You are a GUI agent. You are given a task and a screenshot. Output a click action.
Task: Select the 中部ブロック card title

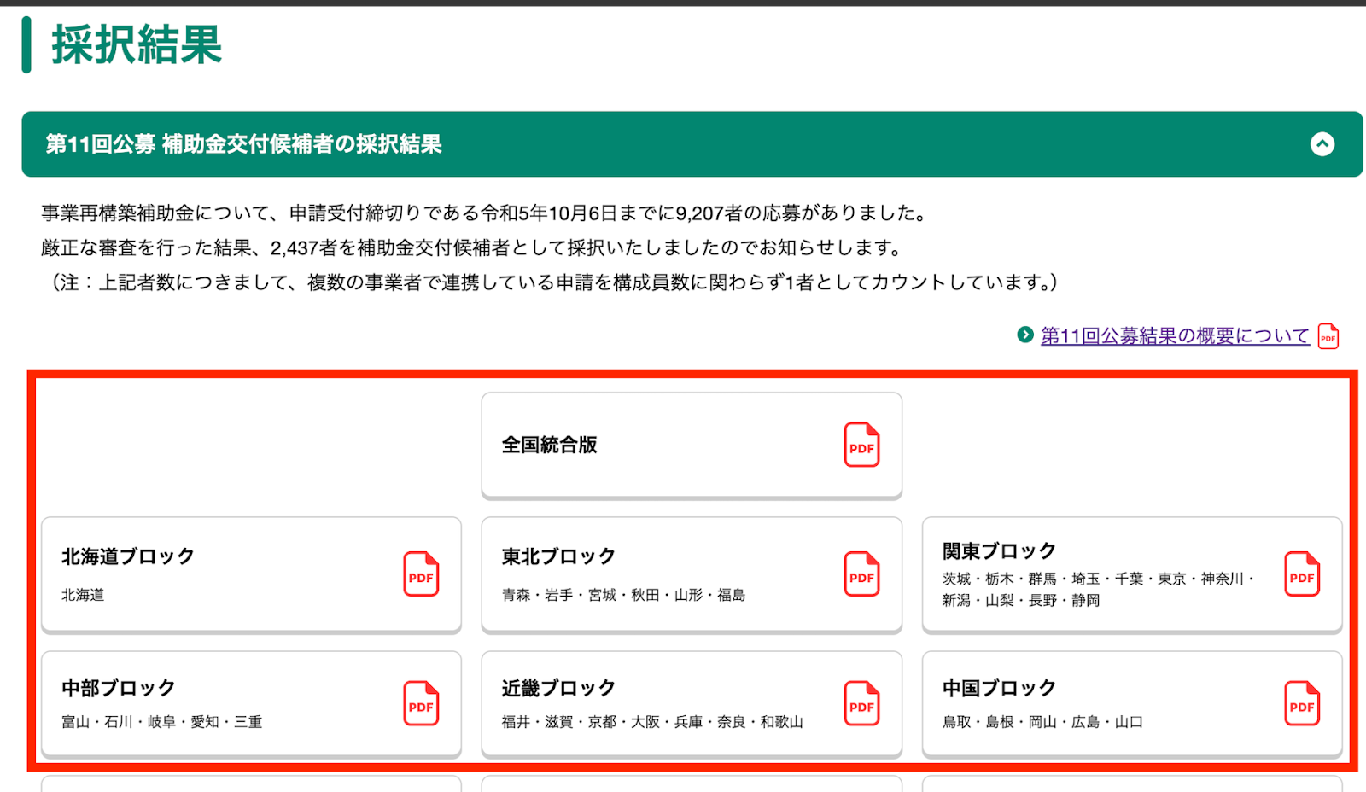pos(119,688)
